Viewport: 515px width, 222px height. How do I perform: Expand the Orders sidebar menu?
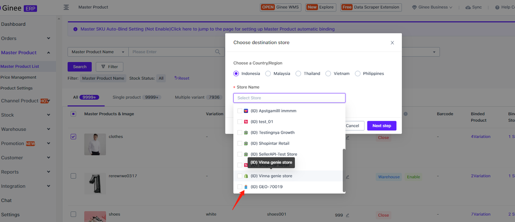pos(48,39)
